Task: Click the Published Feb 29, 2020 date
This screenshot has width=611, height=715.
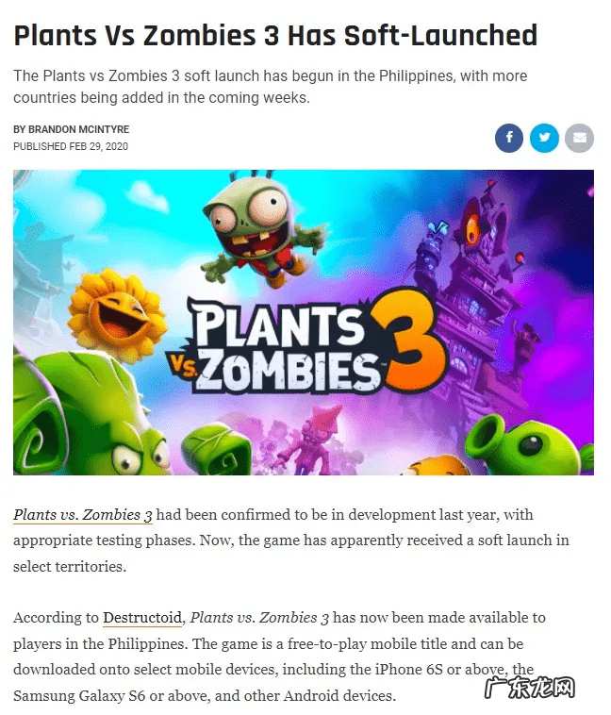Action: click(71, 146)
